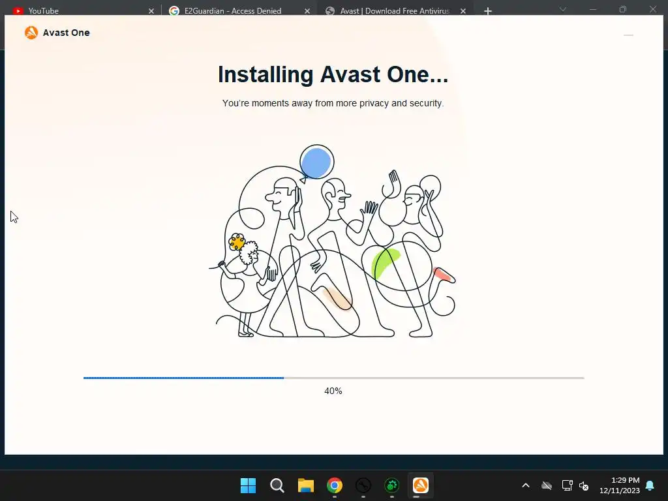Switch to Avast Download Free Antivirus tab

click(x=394, y=10)
